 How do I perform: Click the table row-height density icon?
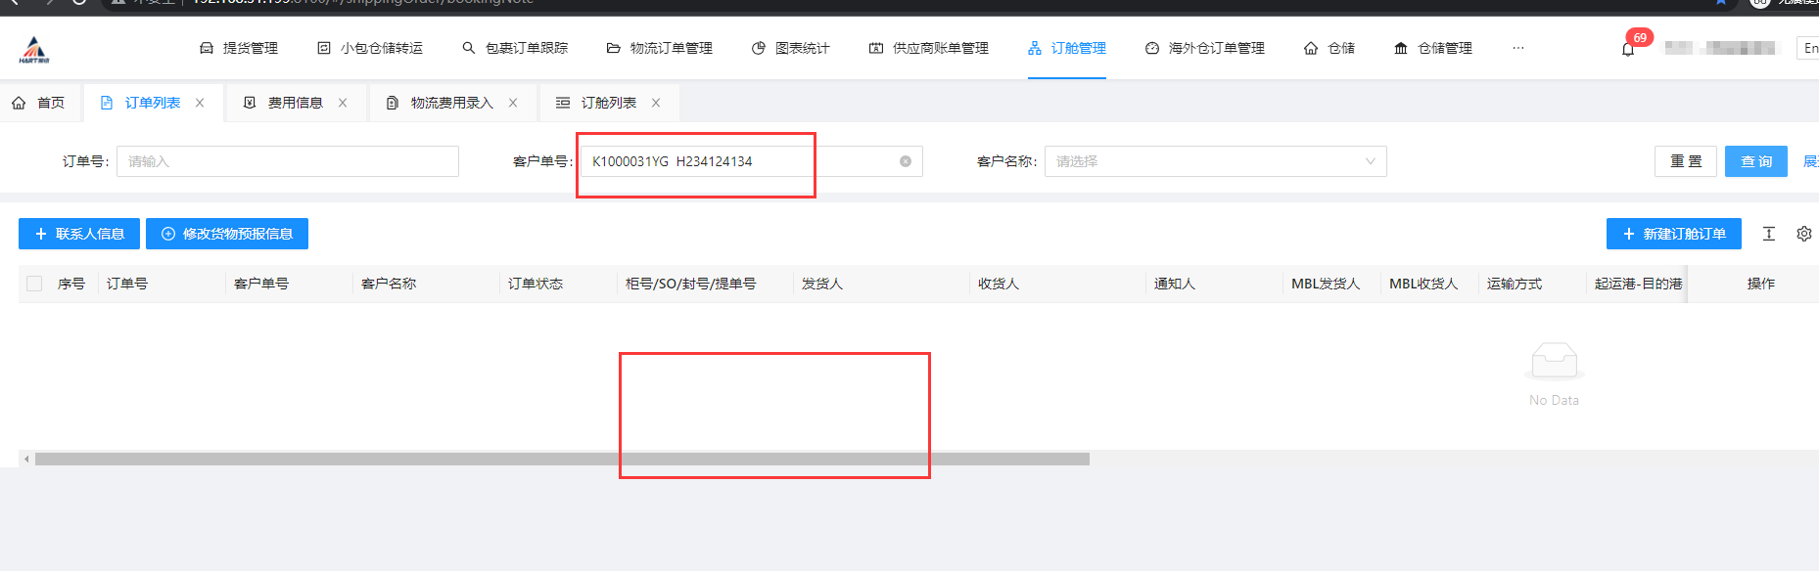tap(1768, 234)
